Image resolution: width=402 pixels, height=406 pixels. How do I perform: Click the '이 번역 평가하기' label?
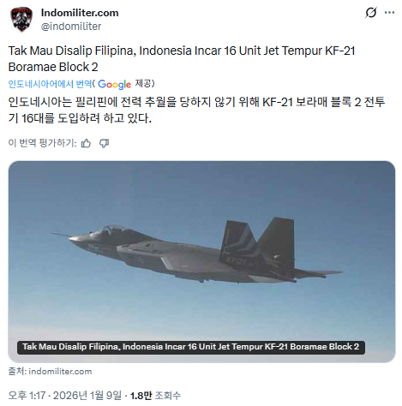(x=42, y=143)
